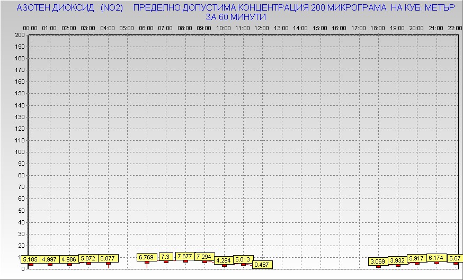Select the 4.997 value label
The width and height of the screenshot is (463, 280).
pyautogui.click(x=49, y=259)
